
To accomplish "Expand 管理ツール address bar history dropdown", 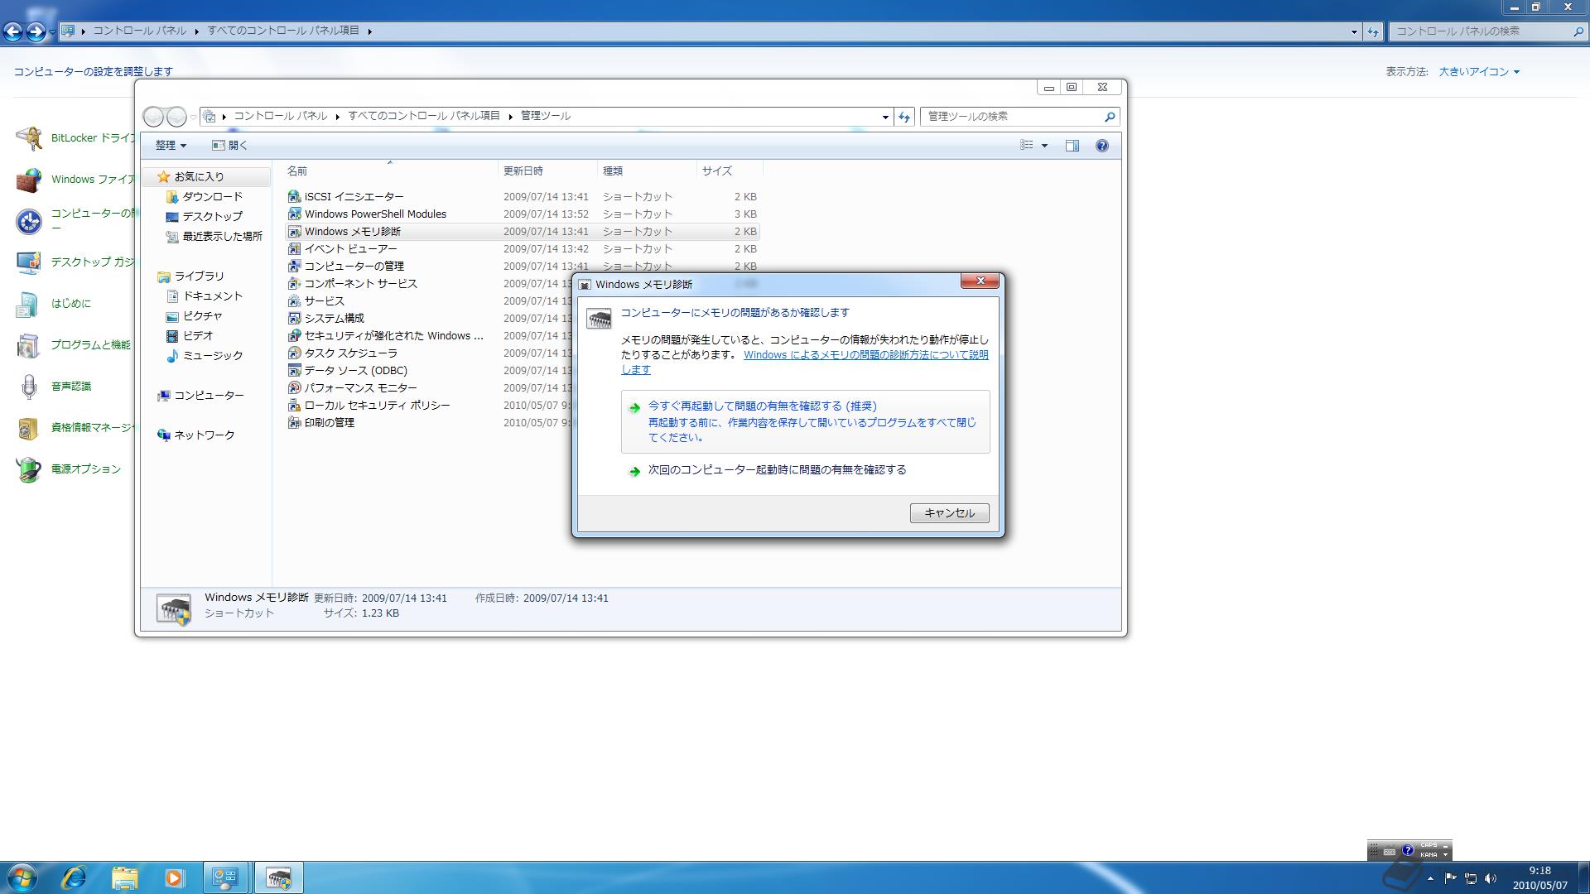I will [x=885, y=117].
